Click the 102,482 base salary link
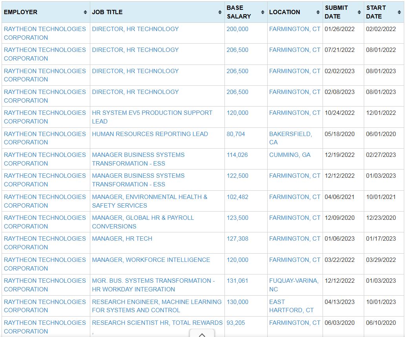The width and height of the screenshot is (405, 337). point(237,197)
